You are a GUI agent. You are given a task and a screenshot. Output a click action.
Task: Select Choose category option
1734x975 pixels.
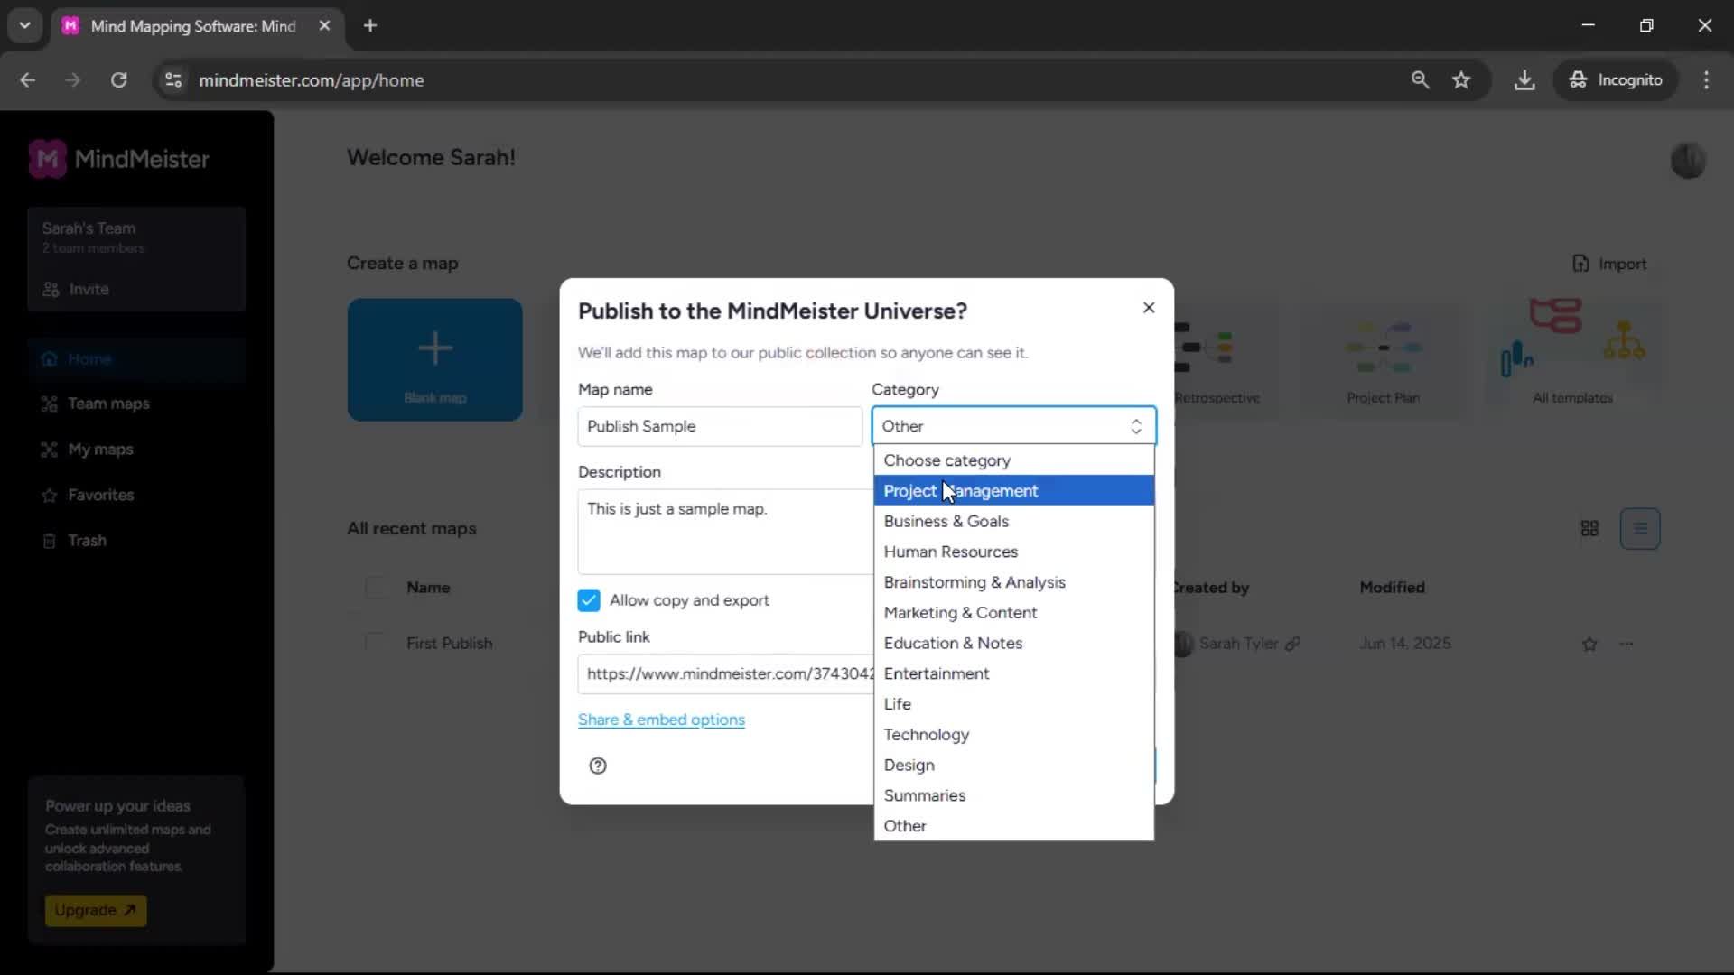coord(1013,460)
